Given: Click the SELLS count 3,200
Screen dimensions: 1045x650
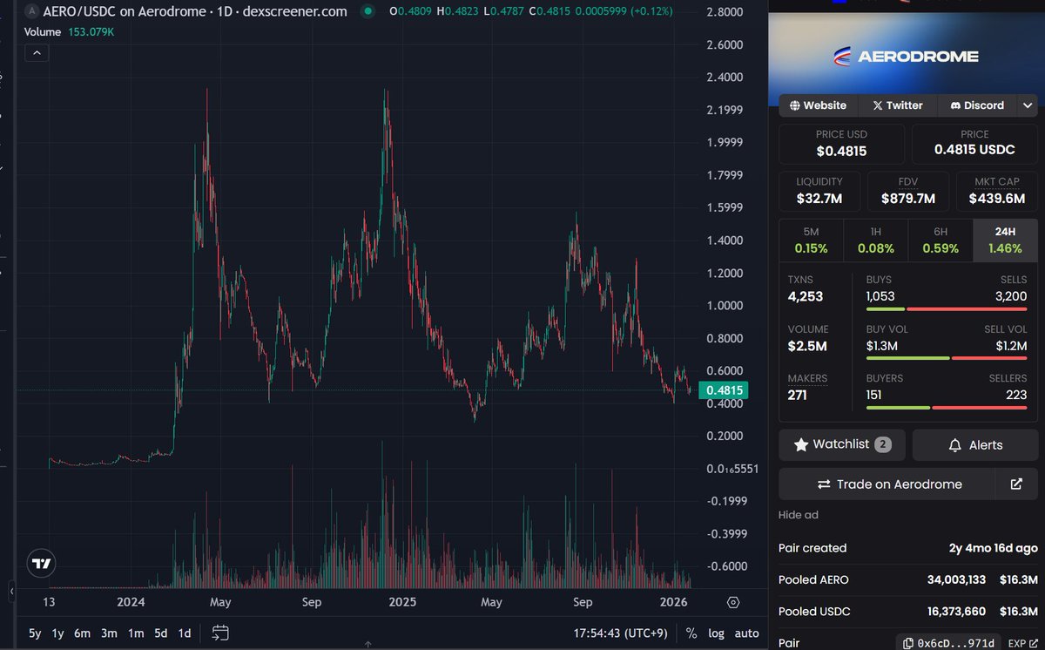Looking at the screenshot, I should [1010, 296].
